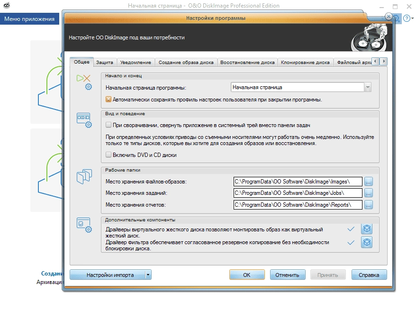Click the 'Дополнительные компоненты' group heading
This screenshot has width=416, height=311.
pos(140,220)
